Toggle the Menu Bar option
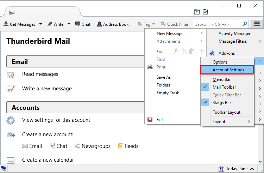Image resolution: width=264 pixels, height=173 pixels. (227, 79)
